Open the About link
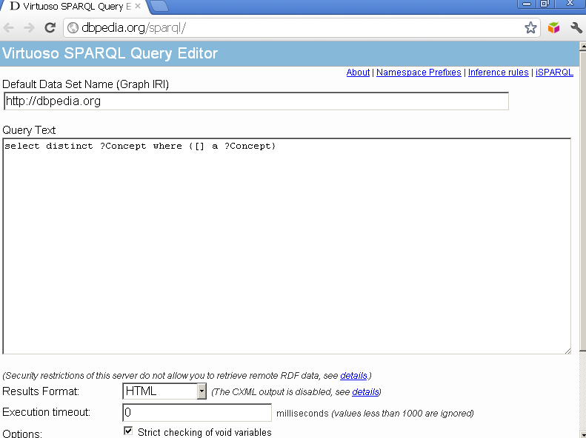 (x=358, y=73)
